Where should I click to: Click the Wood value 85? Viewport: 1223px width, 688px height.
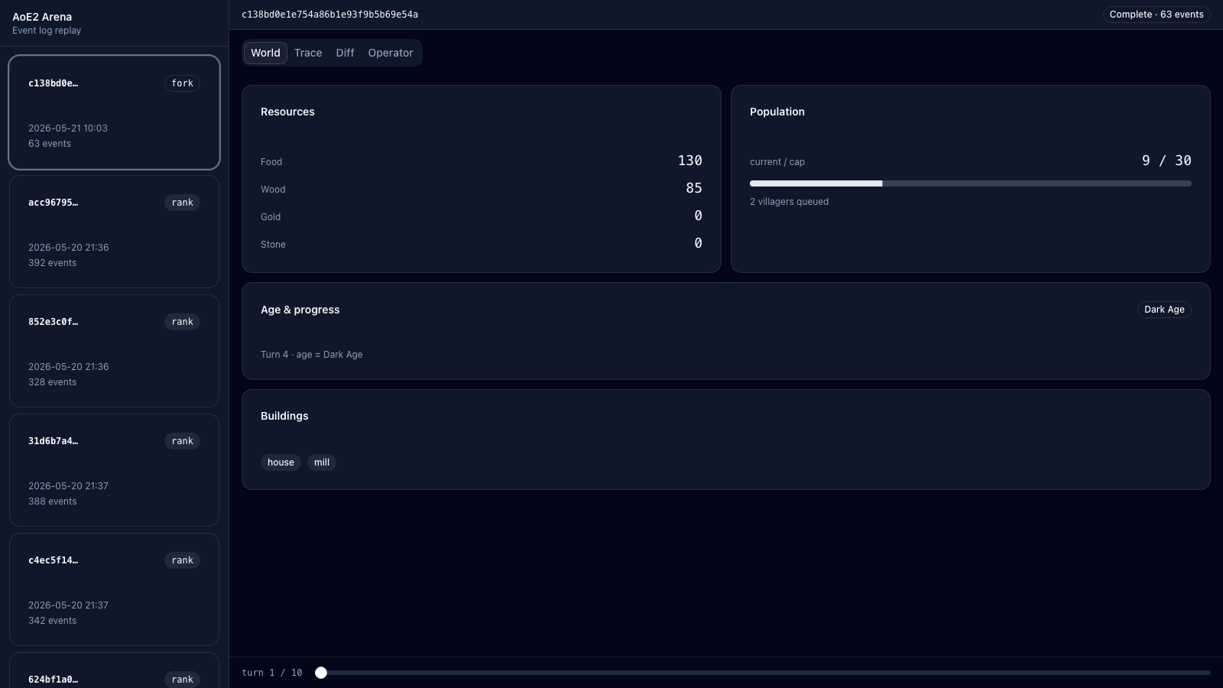(x=694, y=188)
